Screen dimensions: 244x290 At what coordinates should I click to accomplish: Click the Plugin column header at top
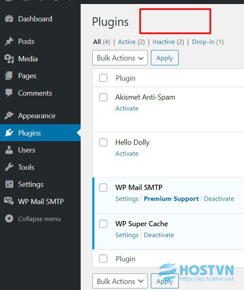pos(125,78)
